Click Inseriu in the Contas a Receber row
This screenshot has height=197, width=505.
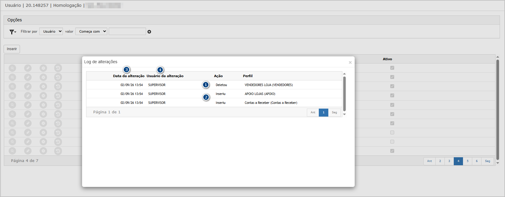coord(220,103)
